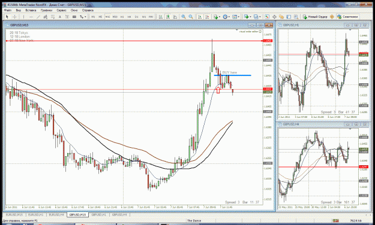
Task: Launch MetaEditor from toolbar
Action: click(332, 17)
